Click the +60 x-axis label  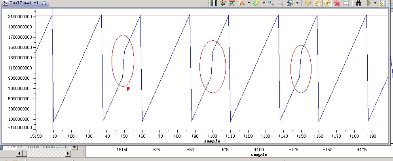coord(142,136)
